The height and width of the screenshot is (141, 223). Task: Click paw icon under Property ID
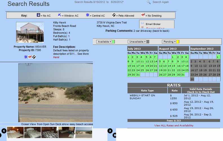point(34,57)
